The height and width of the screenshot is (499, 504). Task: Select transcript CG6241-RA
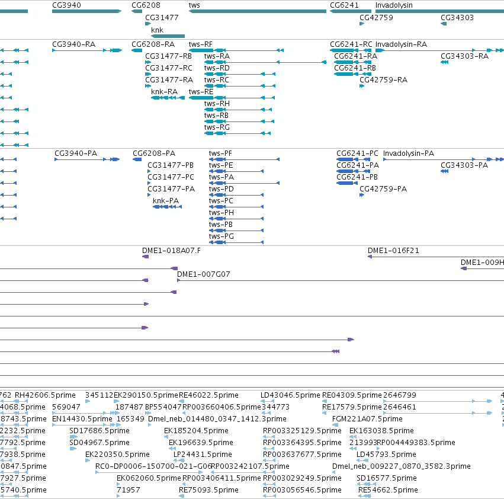coord(355,56)
